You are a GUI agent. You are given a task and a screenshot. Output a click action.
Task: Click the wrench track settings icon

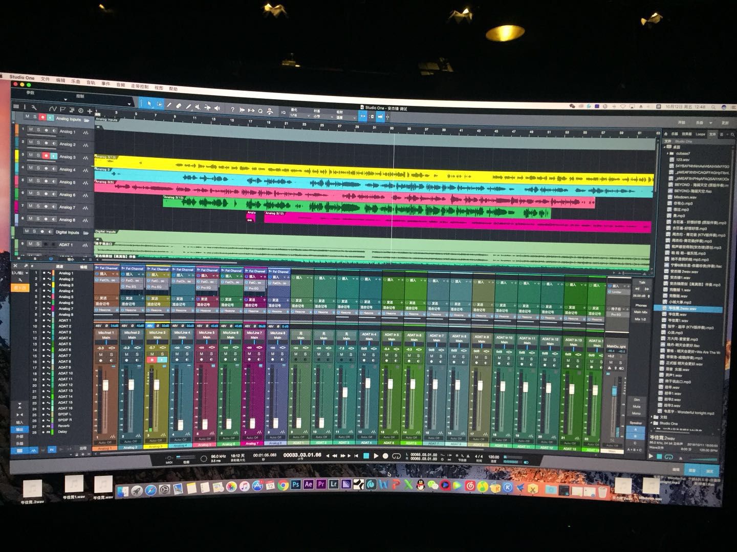(34, 107)
